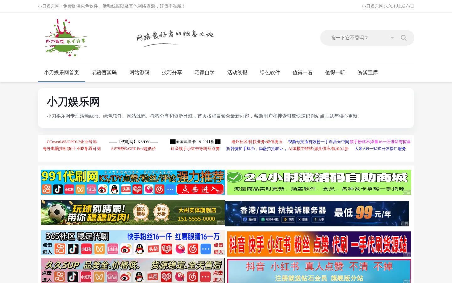Open the 易语言源码 menu item
452x283 pixels.
point(104,73)
